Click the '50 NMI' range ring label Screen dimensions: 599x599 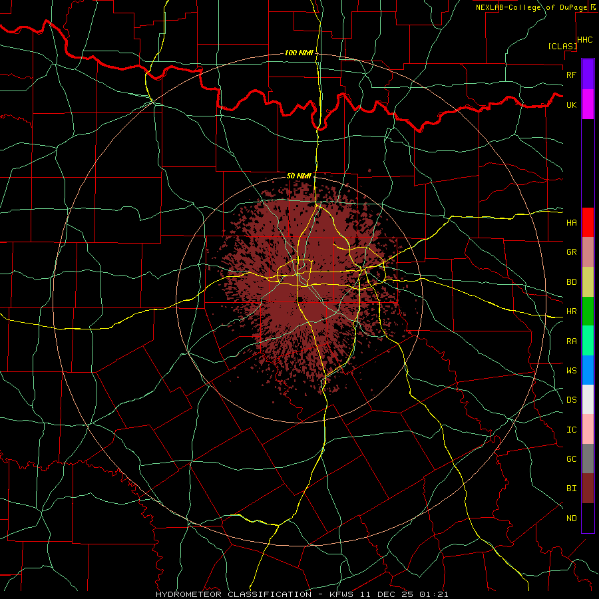pyautogui.click(x=299, y=176)
